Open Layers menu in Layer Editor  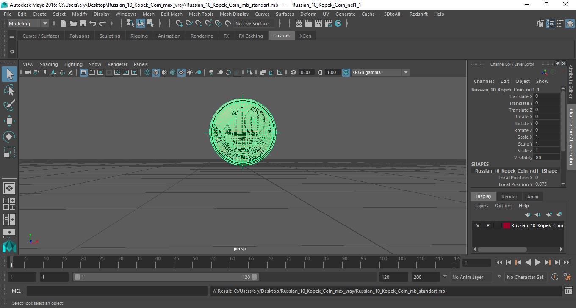482,206
